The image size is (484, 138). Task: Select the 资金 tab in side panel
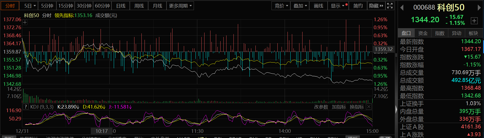tap(423, 33)
